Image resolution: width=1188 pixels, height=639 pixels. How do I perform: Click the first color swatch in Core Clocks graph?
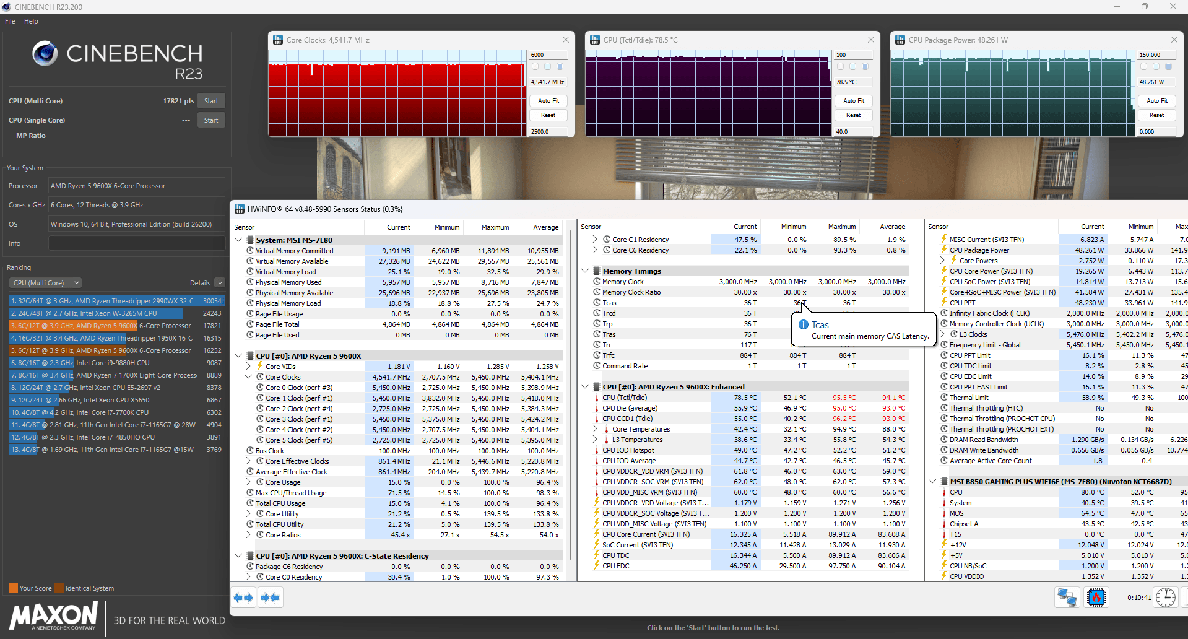[535, 66]
